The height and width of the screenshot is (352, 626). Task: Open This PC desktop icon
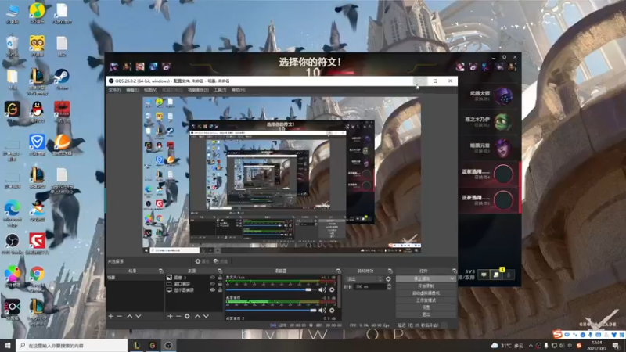click(x=13, y=11)
